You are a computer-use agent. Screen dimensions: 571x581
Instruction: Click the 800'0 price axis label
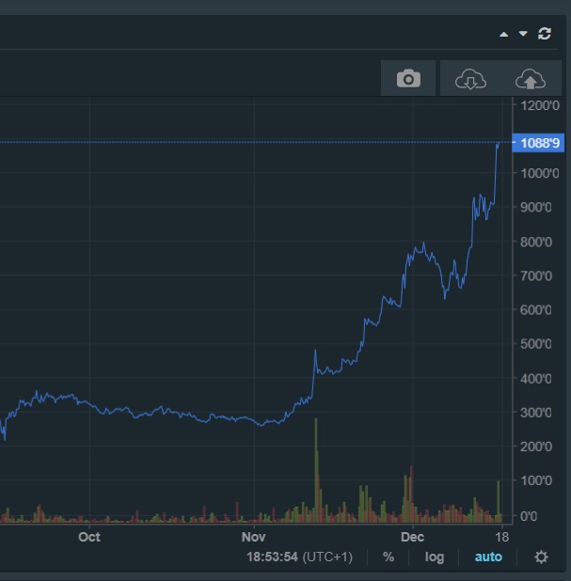536,242
